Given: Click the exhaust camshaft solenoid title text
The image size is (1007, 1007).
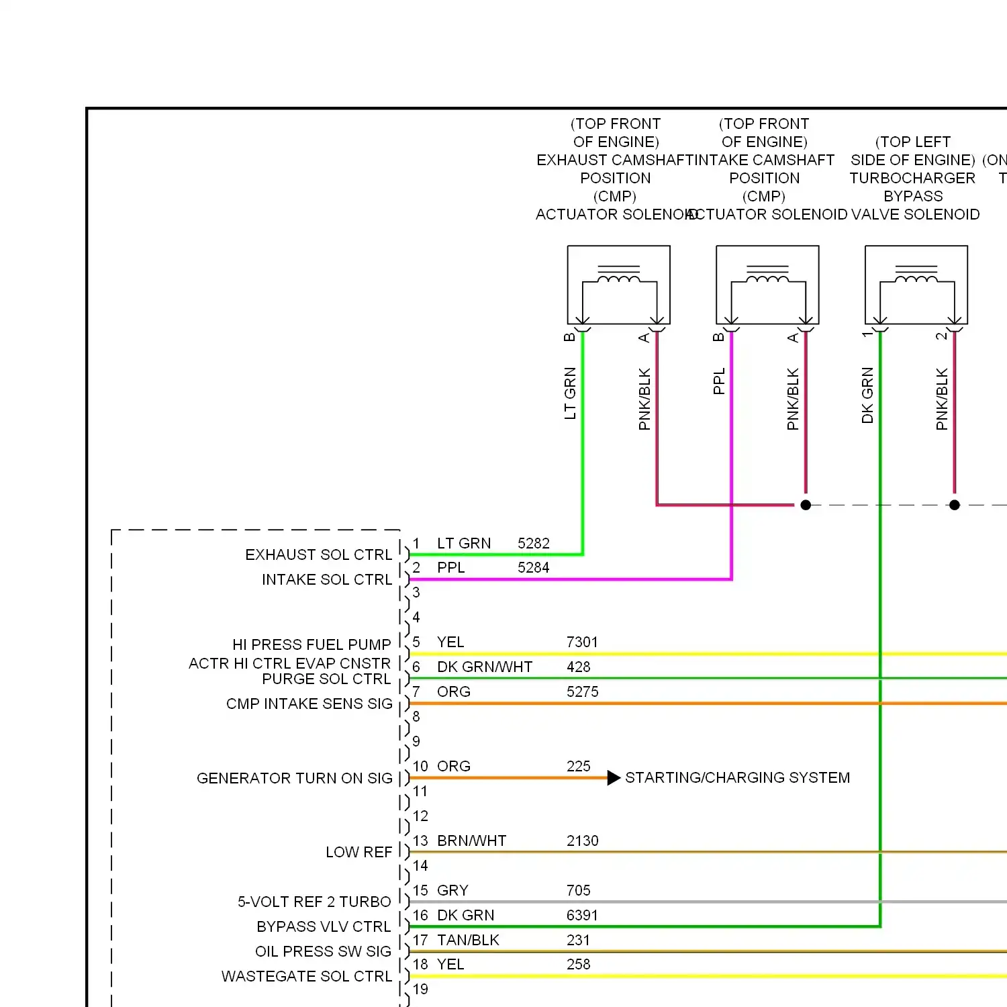Looking at the screenshot, I should coord(616,169).
